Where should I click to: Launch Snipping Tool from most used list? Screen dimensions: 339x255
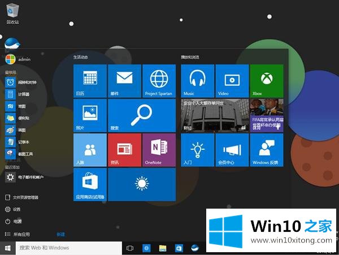click(19, 154)
